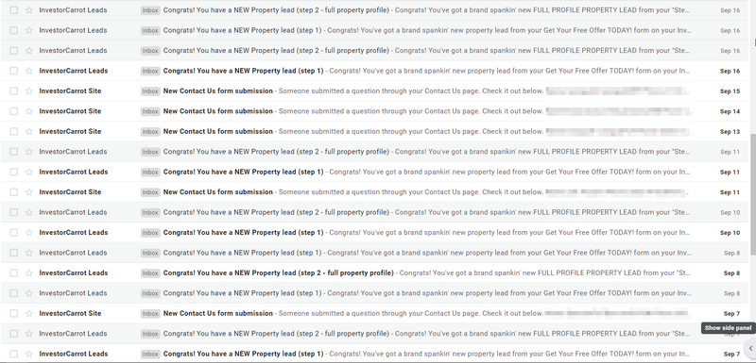Star the bold Sep 8 full property profile email

pos(29,272)
